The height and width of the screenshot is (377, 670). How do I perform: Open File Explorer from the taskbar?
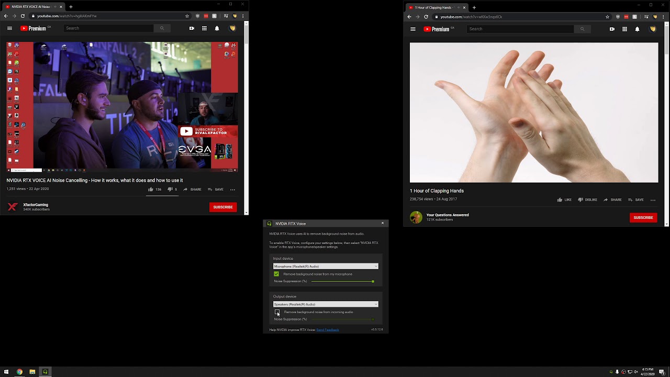coord(32,372)
